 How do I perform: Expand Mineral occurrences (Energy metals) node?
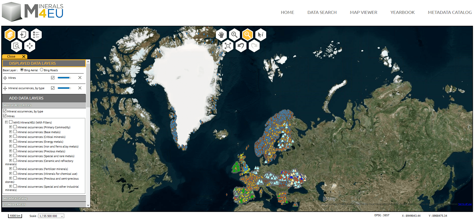point(11,141)
